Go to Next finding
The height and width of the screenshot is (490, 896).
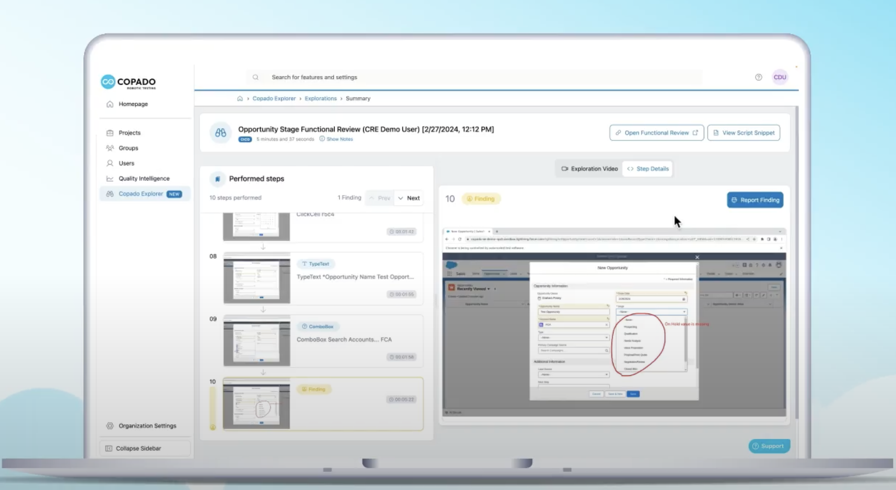click(x=409, y=198)
